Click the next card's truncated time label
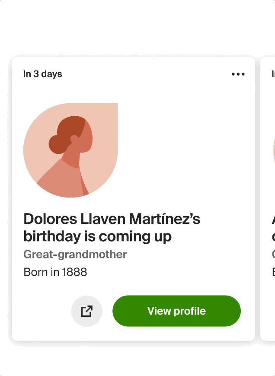Viewport: 275px width, 376px height. point(273,74)
